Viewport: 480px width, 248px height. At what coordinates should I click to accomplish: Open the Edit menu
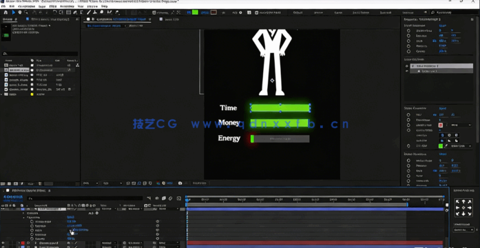click(x=12, y=6)
